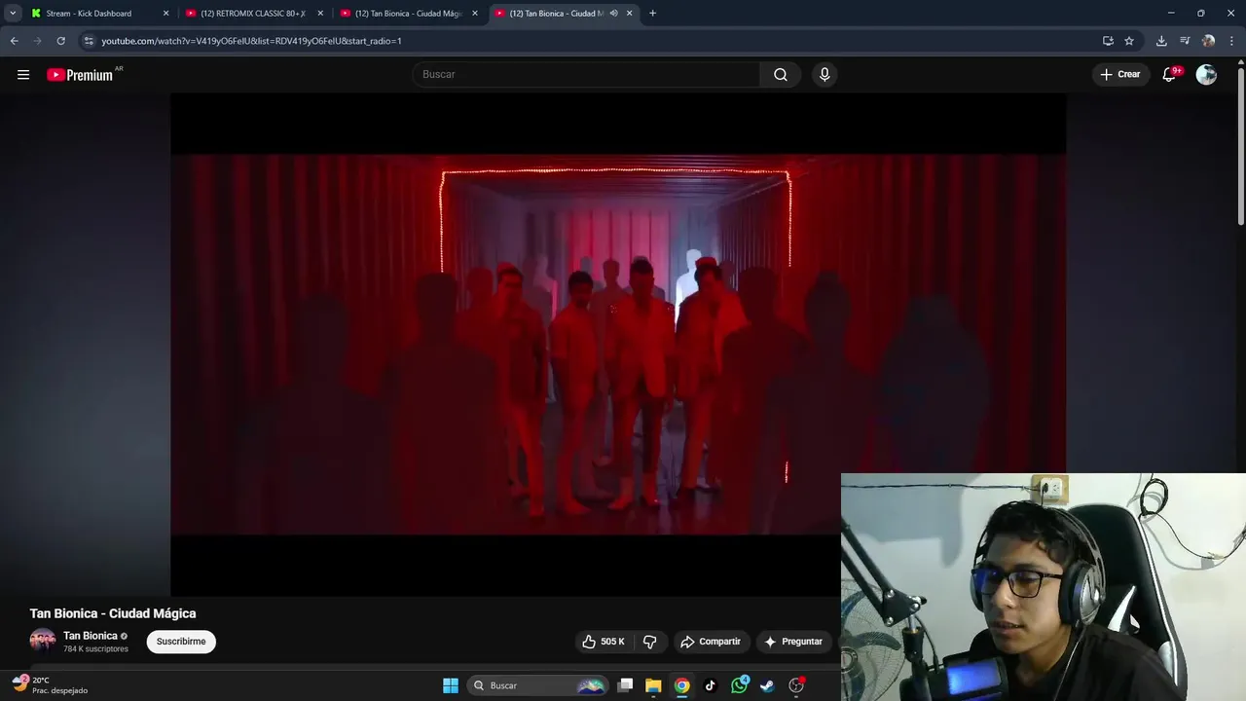Open the YouTube guide hamburger menu

pos(23,75)
